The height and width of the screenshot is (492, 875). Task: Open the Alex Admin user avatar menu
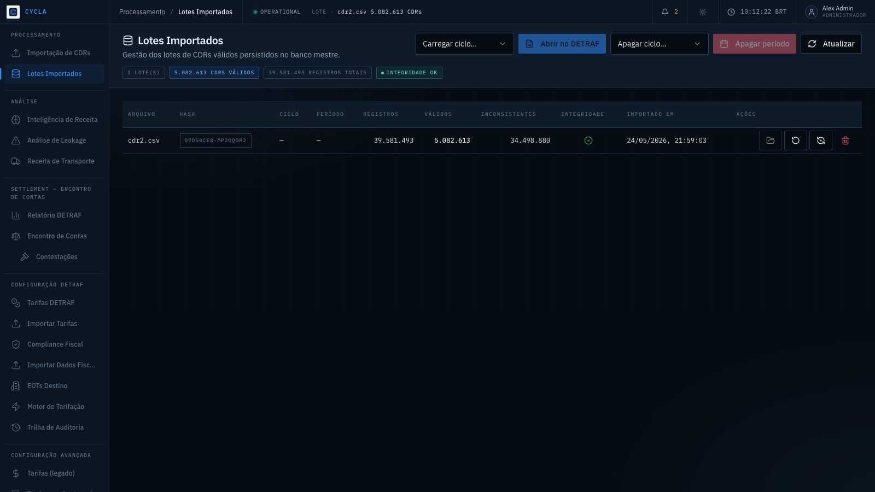point(812,11)
